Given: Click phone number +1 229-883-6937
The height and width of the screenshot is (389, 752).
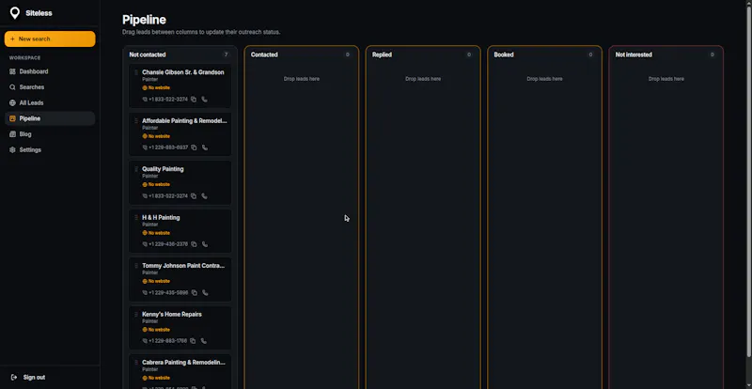Looking at the screenshot, I should coord(168,148).
